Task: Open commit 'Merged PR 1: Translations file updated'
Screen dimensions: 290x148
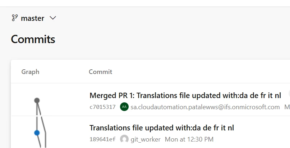Action: (185, 96)
